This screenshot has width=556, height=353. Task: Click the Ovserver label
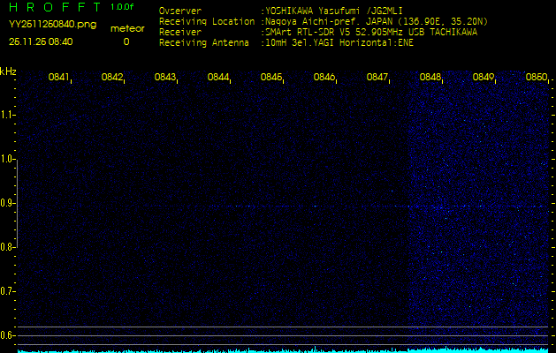pyautogui.click(x=180, y=11)
